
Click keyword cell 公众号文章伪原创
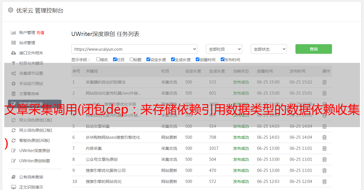click(102, 159)
